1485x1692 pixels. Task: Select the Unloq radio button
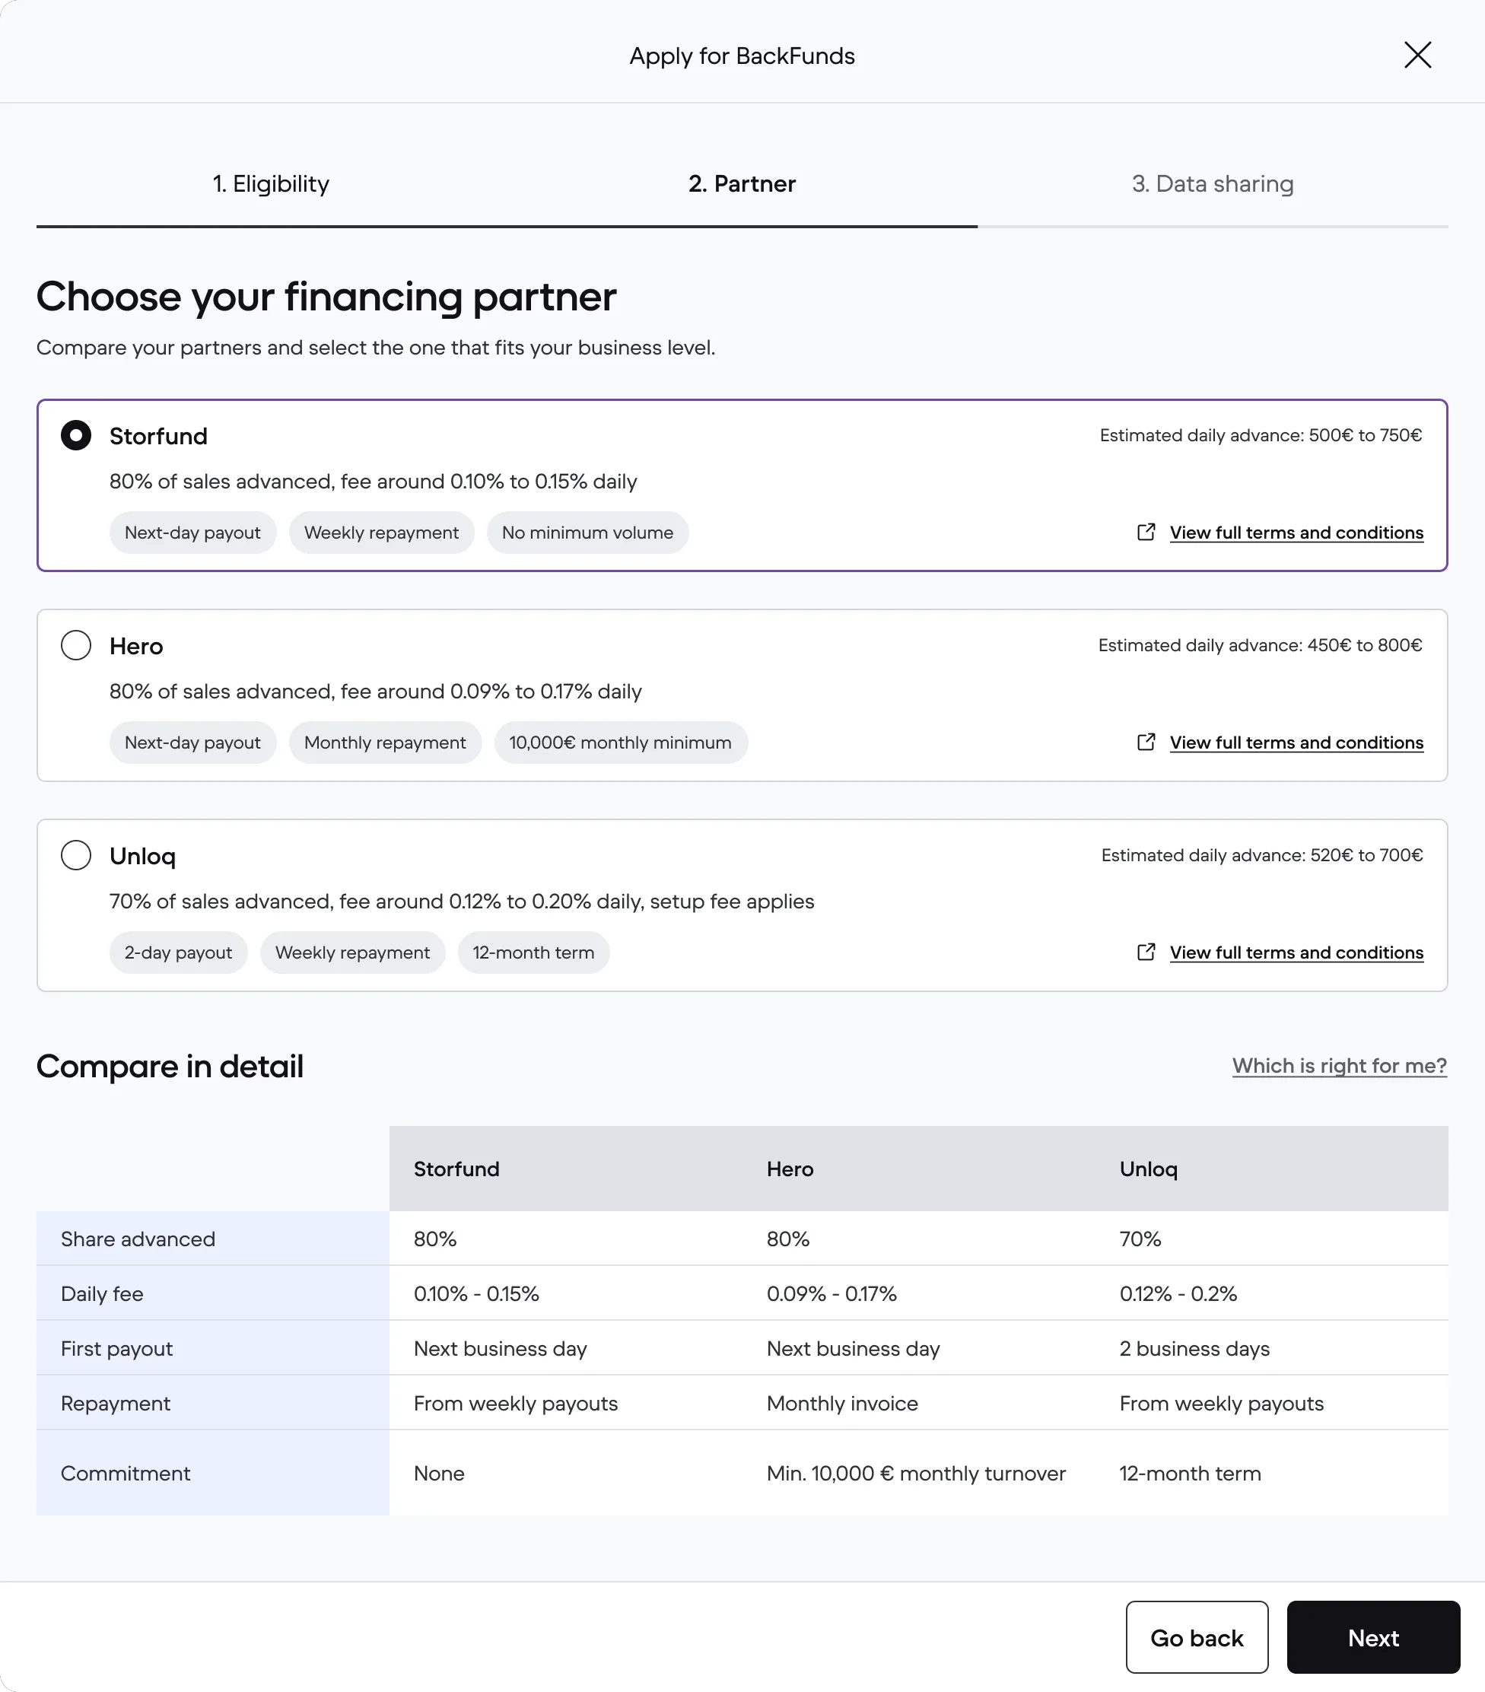(x=76, y=855)
